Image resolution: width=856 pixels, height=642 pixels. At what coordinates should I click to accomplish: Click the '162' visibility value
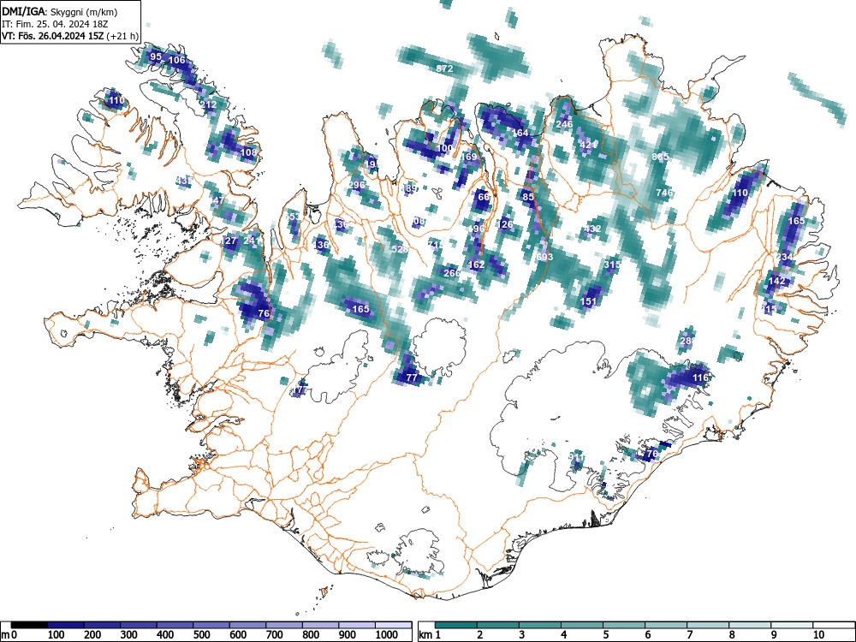coord(476,265)
